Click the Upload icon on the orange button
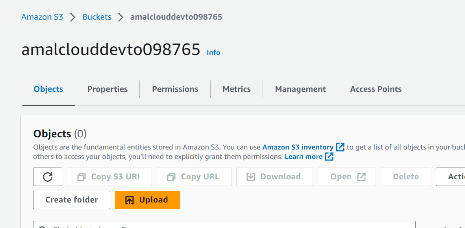465x228 pixels. pyautogui.click(x=130, y=200)
